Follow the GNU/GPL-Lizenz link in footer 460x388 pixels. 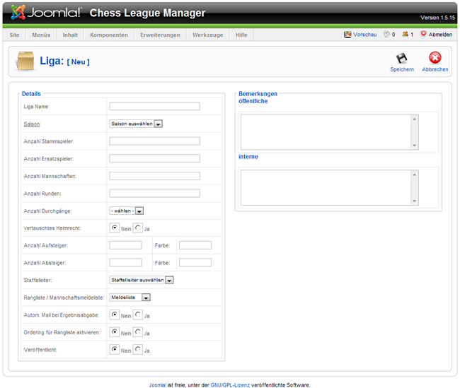tap(231, 385)
